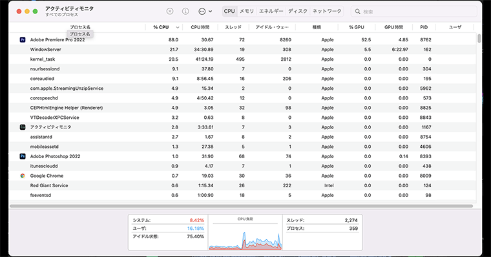Select the coreaudiod process row

coord(243,79)
